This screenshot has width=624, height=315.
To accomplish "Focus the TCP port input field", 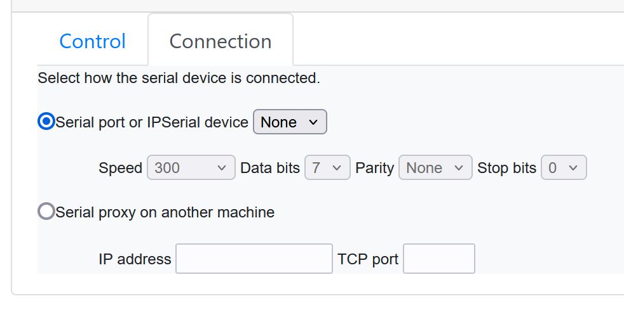I will [x=439, y=259].
